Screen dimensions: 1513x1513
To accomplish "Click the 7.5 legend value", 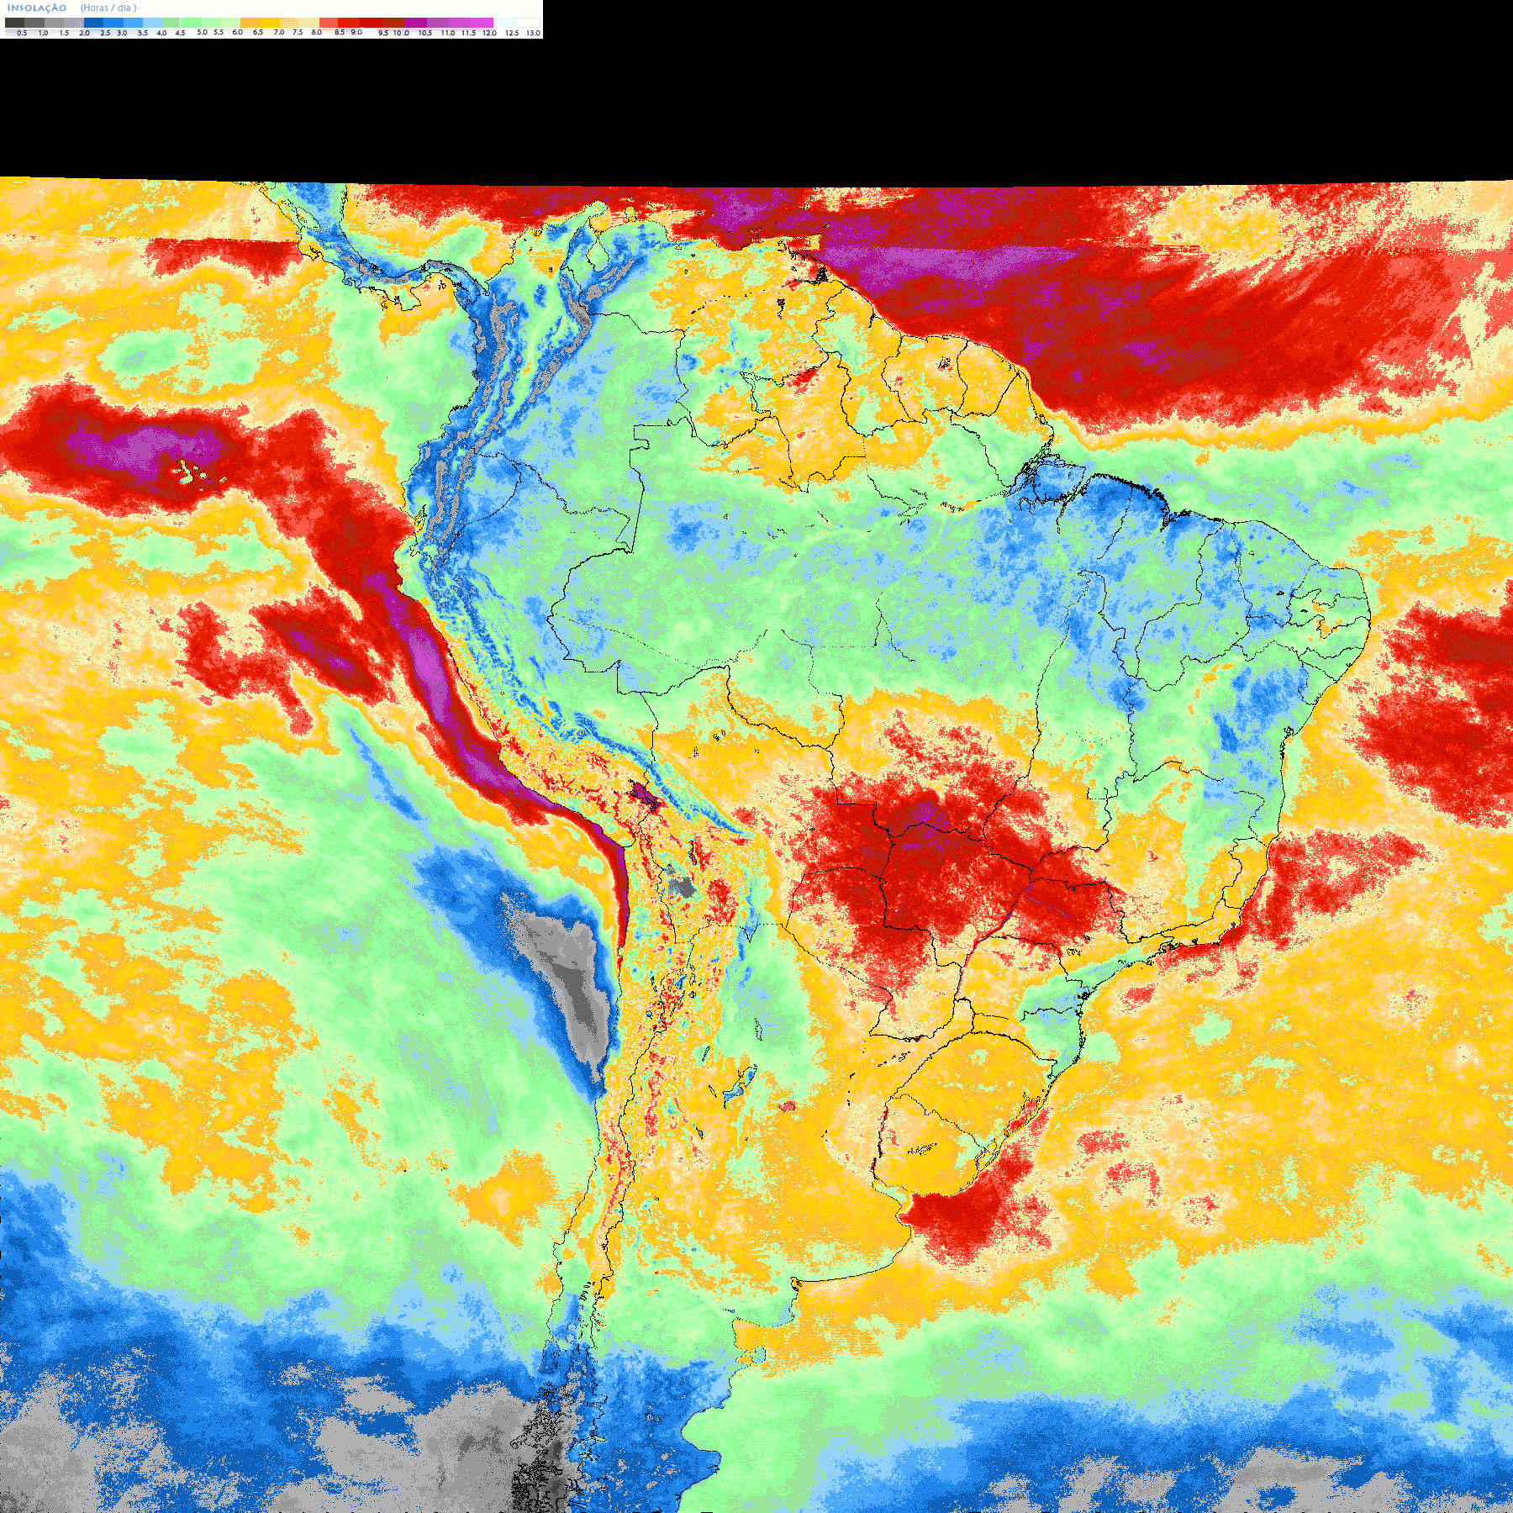I will [x=298, y=32].
